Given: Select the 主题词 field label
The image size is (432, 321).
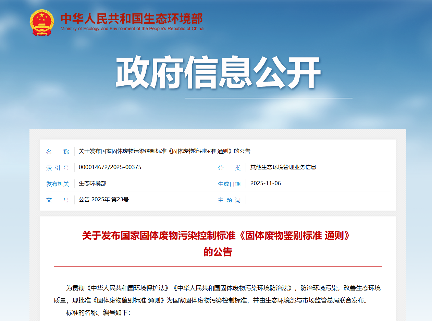Looking at the screenshot, I should 229,200.
